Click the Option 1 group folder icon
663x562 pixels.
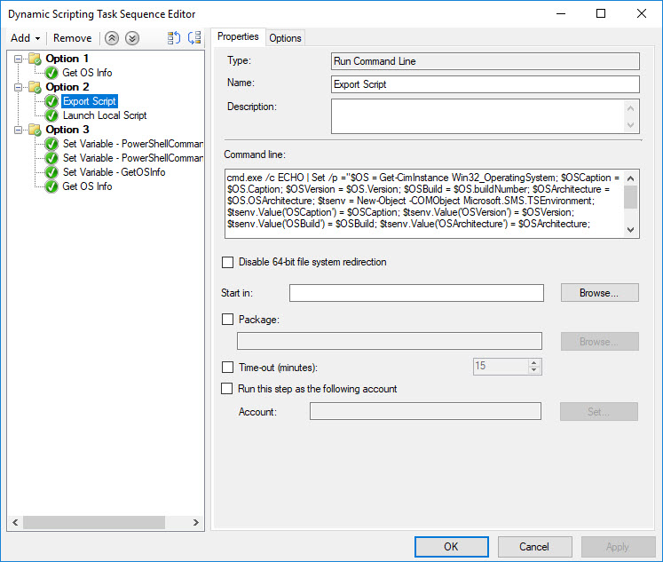tap(35, 59)
